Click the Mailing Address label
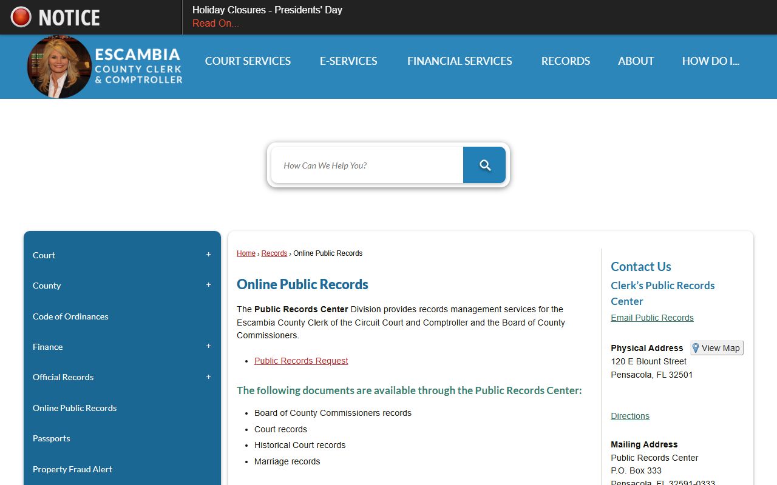This screenshot has height=485, width=777. tap(644, 444)
